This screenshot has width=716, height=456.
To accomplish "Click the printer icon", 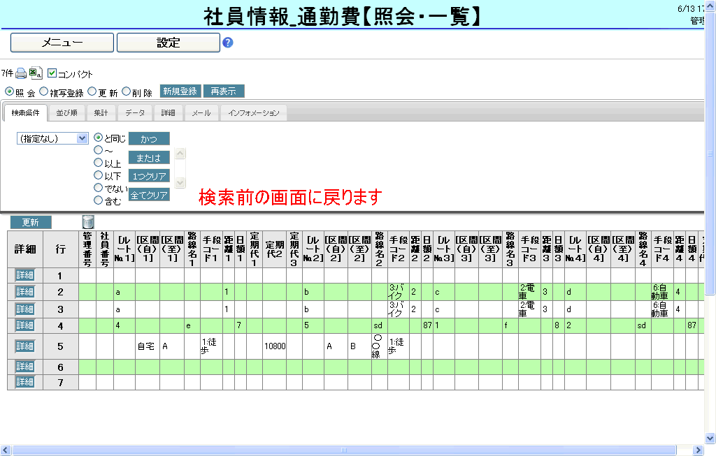I will 21,73.
